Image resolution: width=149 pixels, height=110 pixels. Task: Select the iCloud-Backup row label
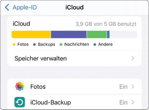(50, 102)
